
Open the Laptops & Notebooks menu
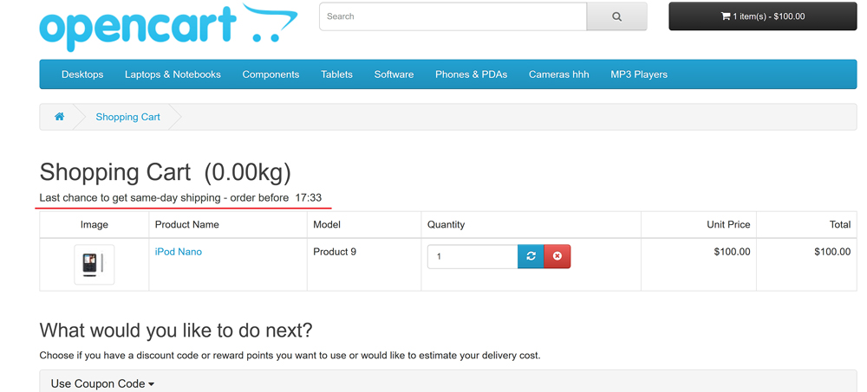click(x=173, y=74)
